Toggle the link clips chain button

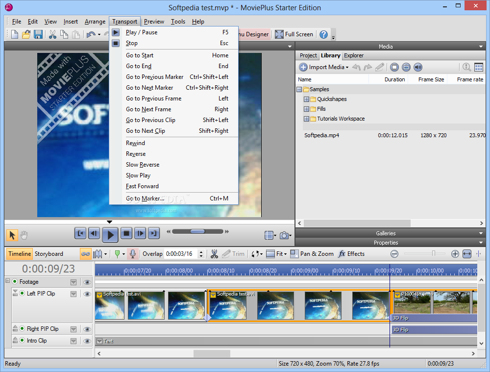[x=85, y=254]
